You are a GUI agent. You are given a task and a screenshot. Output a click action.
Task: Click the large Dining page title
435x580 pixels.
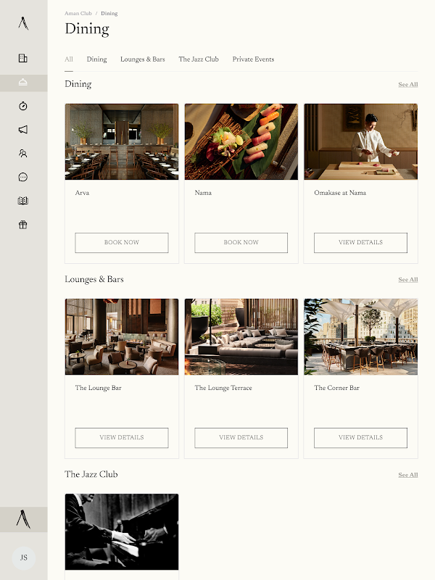pos(87,29)
